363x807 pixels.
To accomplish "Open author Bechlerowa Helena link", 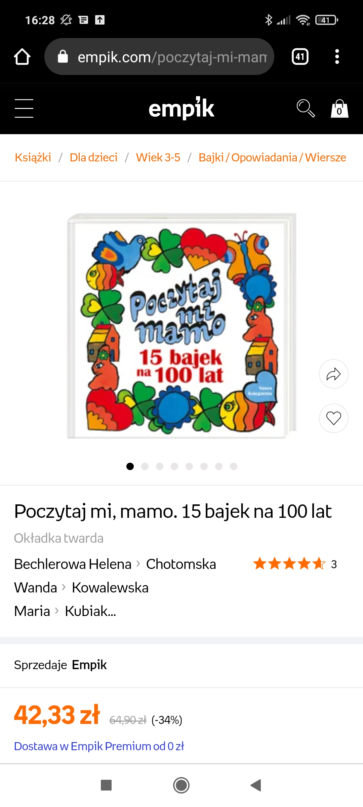I will pyautogui.click(x=73, y=564).
